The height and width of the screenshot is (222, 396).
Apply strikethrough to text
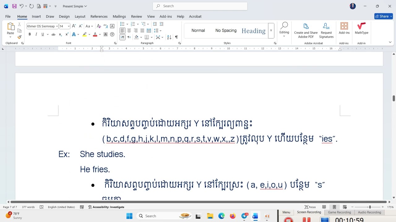[x=53, y=34]
